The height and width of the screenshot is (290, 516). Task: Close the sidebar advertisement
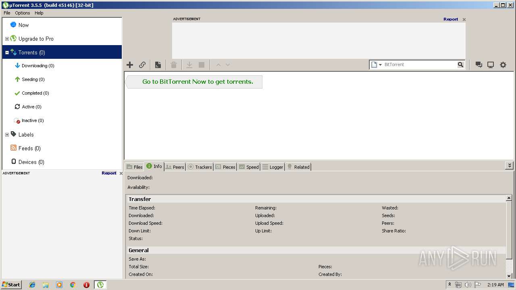tap(121, 174)
